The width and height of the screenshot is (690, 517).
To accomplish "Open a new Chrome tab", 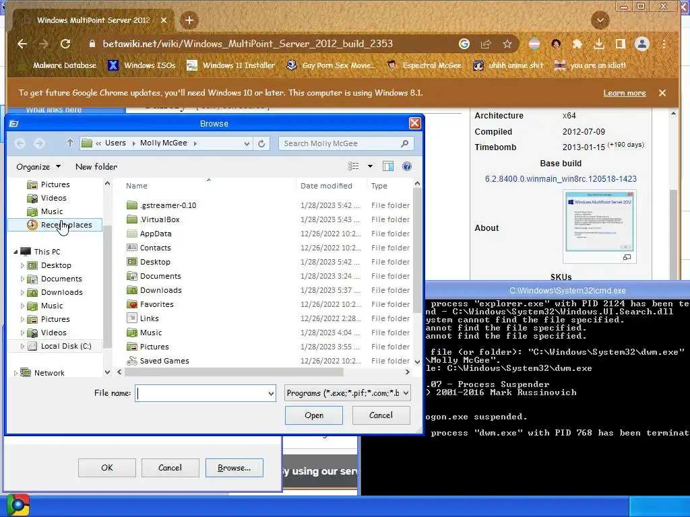I will pyautogui.click(x=189, y=20).
